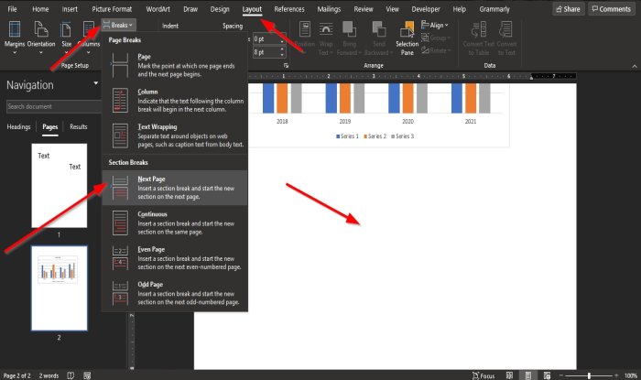The width and height of the screenshot is (641, 380).
Task: Switch to the Insert tab
Action: point(70,9)
